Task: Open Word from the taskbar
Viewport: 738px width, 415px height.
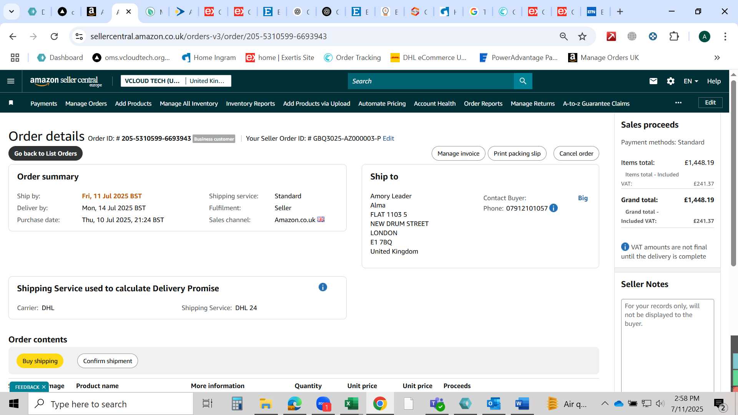Action: (522, 404)
